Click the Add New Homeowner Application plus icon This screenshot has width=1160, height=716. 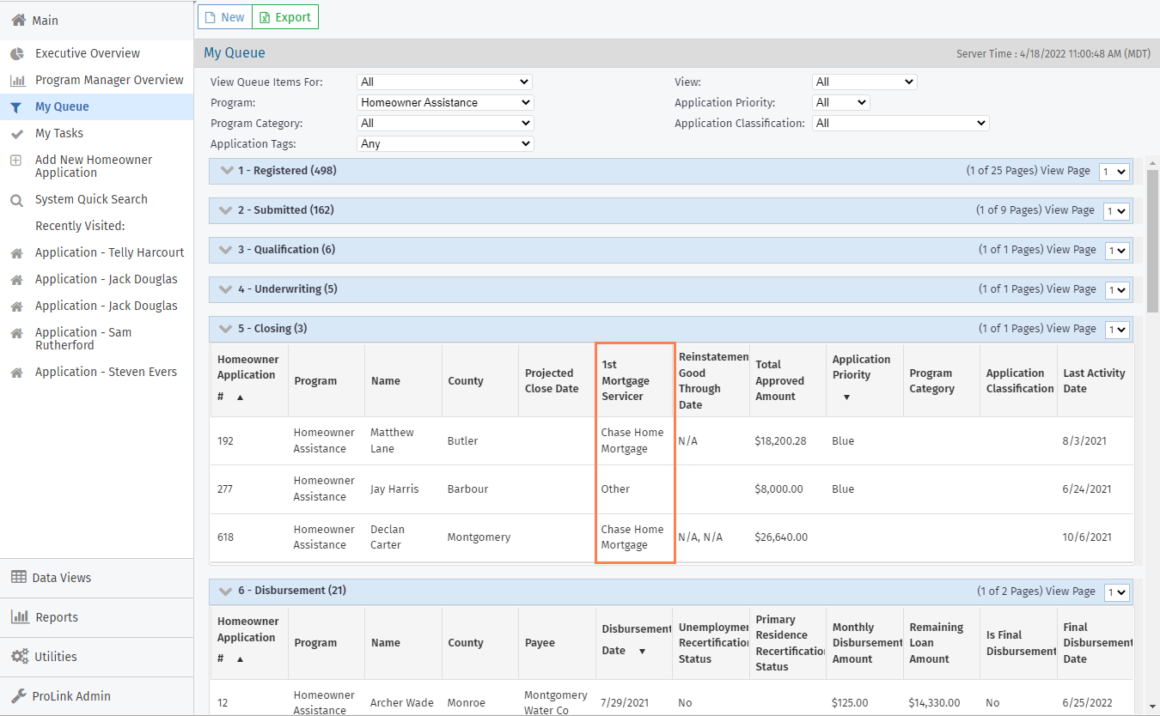(16, 161)
